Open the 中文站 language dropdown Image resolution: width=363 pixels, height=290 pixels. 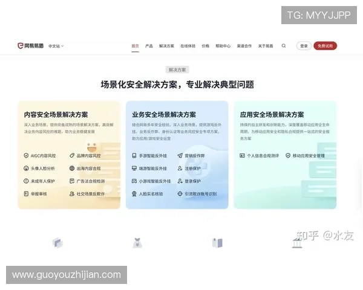coord(56,46)
